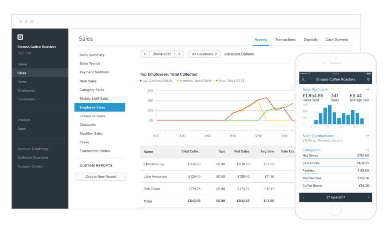Open Software Overview in sidebar
Viewport: 388px width, 232px height.
33,158
